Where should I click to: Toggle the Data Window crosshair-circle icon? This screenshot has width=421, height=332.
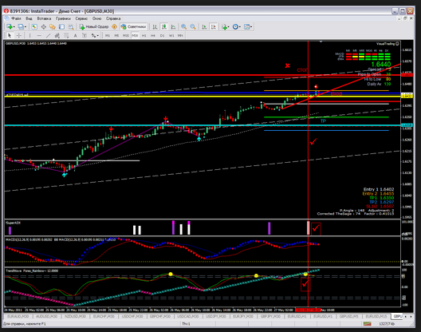[x=44, y=26]
